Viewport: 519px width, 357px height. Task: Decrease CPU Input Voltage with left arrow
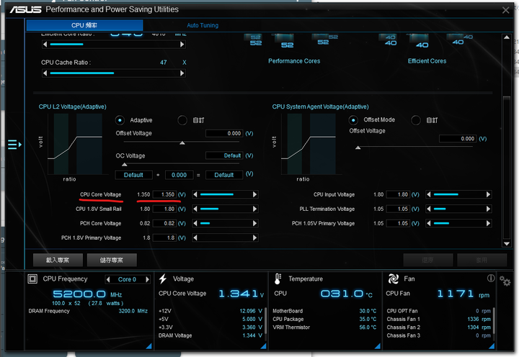(x=429, y=194)
